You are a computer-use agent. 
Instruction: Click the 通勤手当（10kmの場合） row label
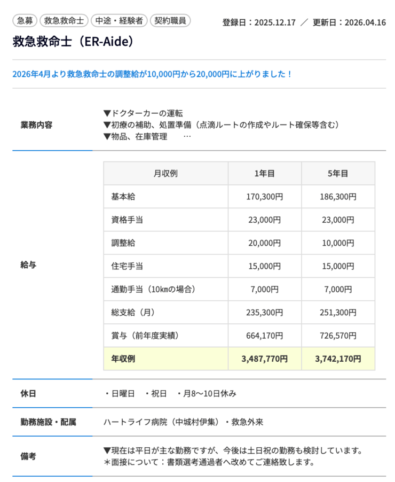coord(153,289)
